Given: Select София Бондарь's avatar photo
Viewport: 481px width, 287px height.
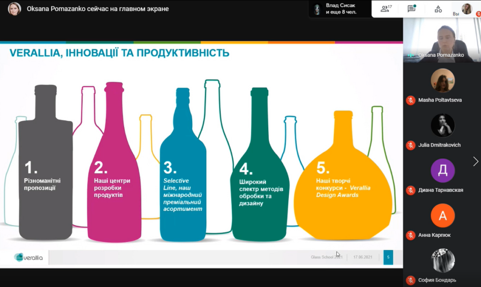Looking at the screenshot, I should tap(442, 260).
